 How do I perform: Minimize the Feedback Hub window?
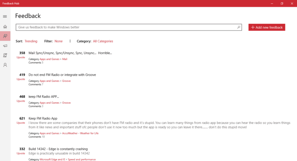click(x=272, y=3)
